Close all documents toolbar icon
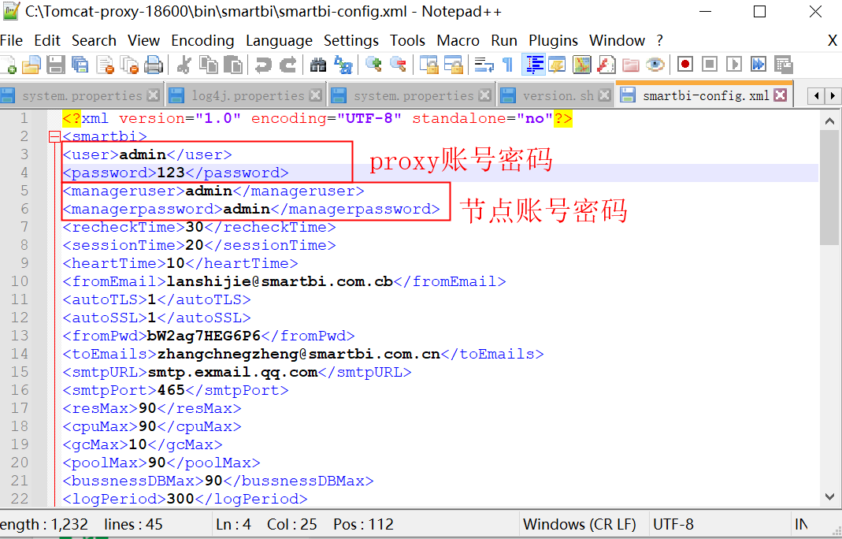Screen dimensions: 842x539 tap(129, 65)
